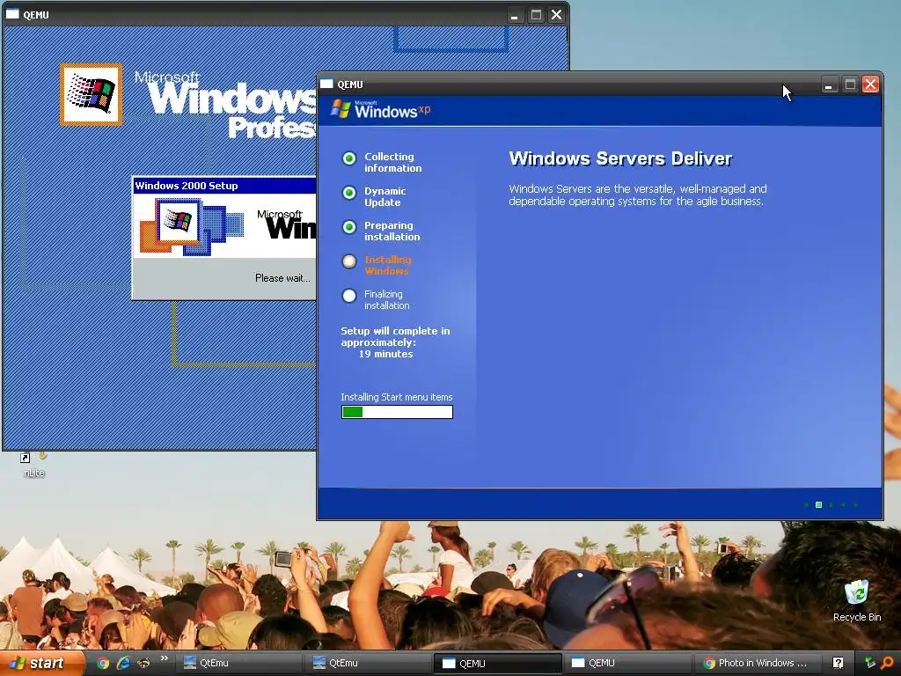Click the 'Installing Start menu items' status text
This screenshot has height=676, width=901.
tap(397, 397)
